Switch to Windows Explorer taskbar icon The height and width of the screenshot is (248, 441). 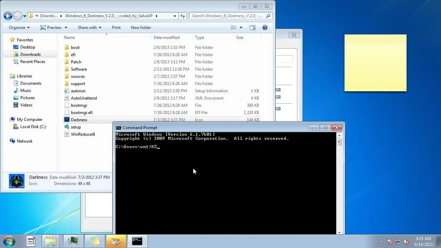[51, 241]
